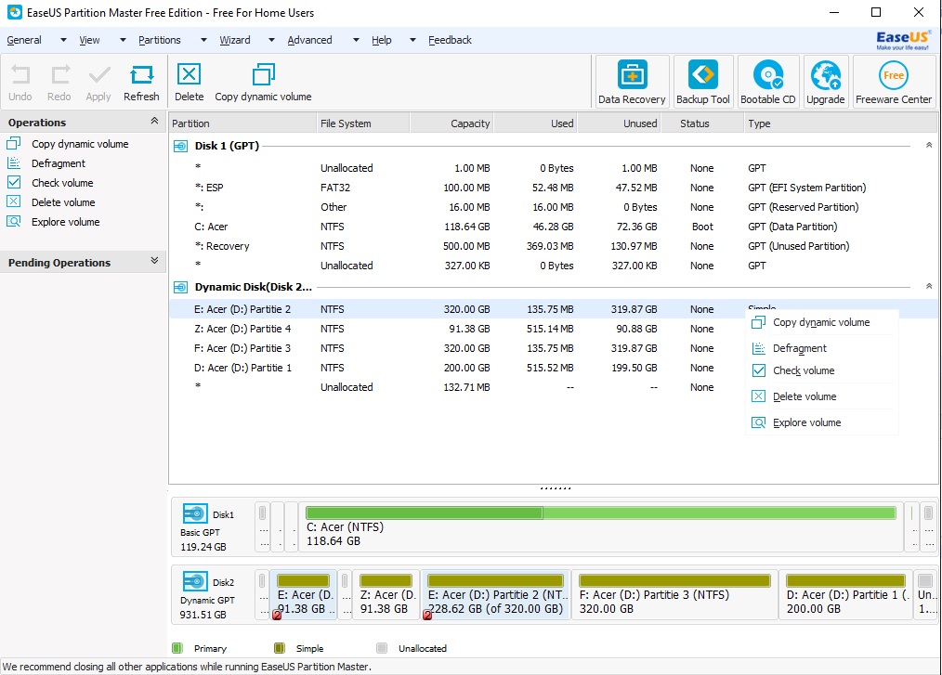942x675 pixels.
Task: Click the dropdown arrow right of Wizard
Action: [x=271, y=40]
